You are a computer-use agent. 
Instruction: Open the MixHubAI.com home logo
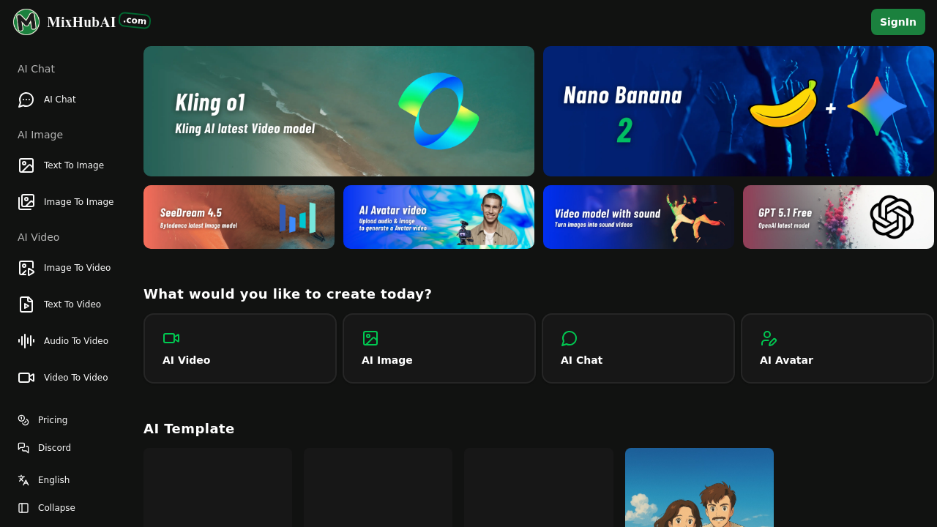(81, 21)
